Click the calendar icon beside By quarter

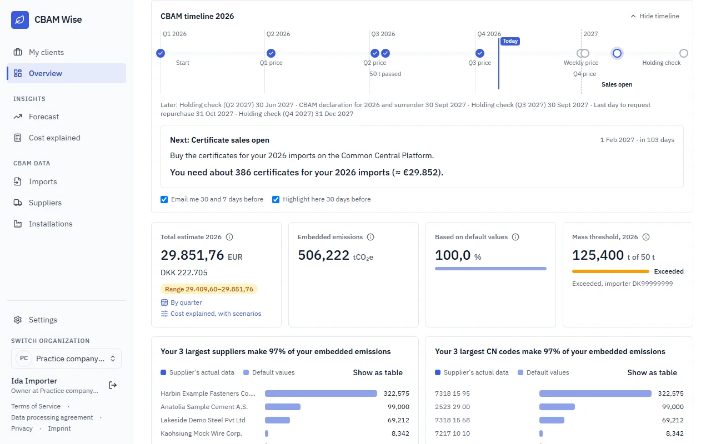click(164, 302)
